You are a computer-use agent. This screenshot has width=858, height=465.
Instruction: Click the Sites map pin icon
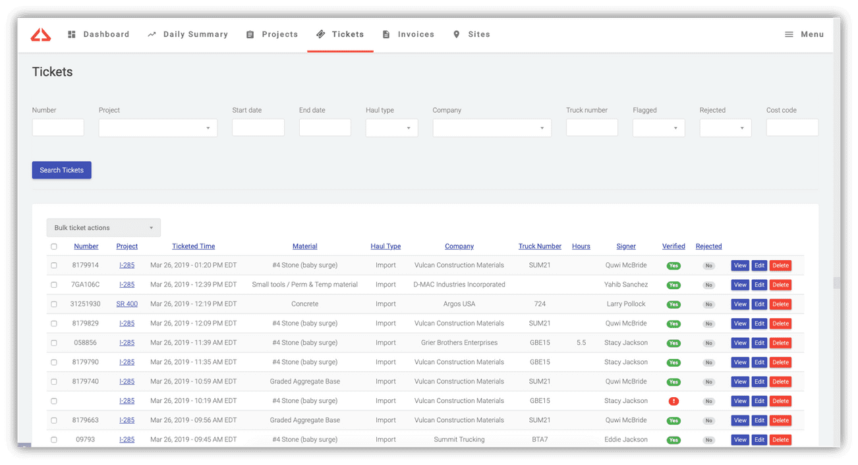(x=456, y=34)
